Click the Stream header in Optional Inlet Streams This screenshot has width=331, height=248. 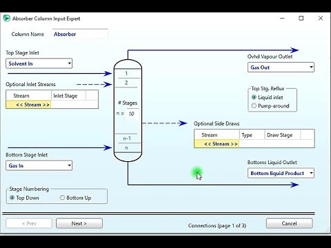pyautogui.click(x=28, y=96)
